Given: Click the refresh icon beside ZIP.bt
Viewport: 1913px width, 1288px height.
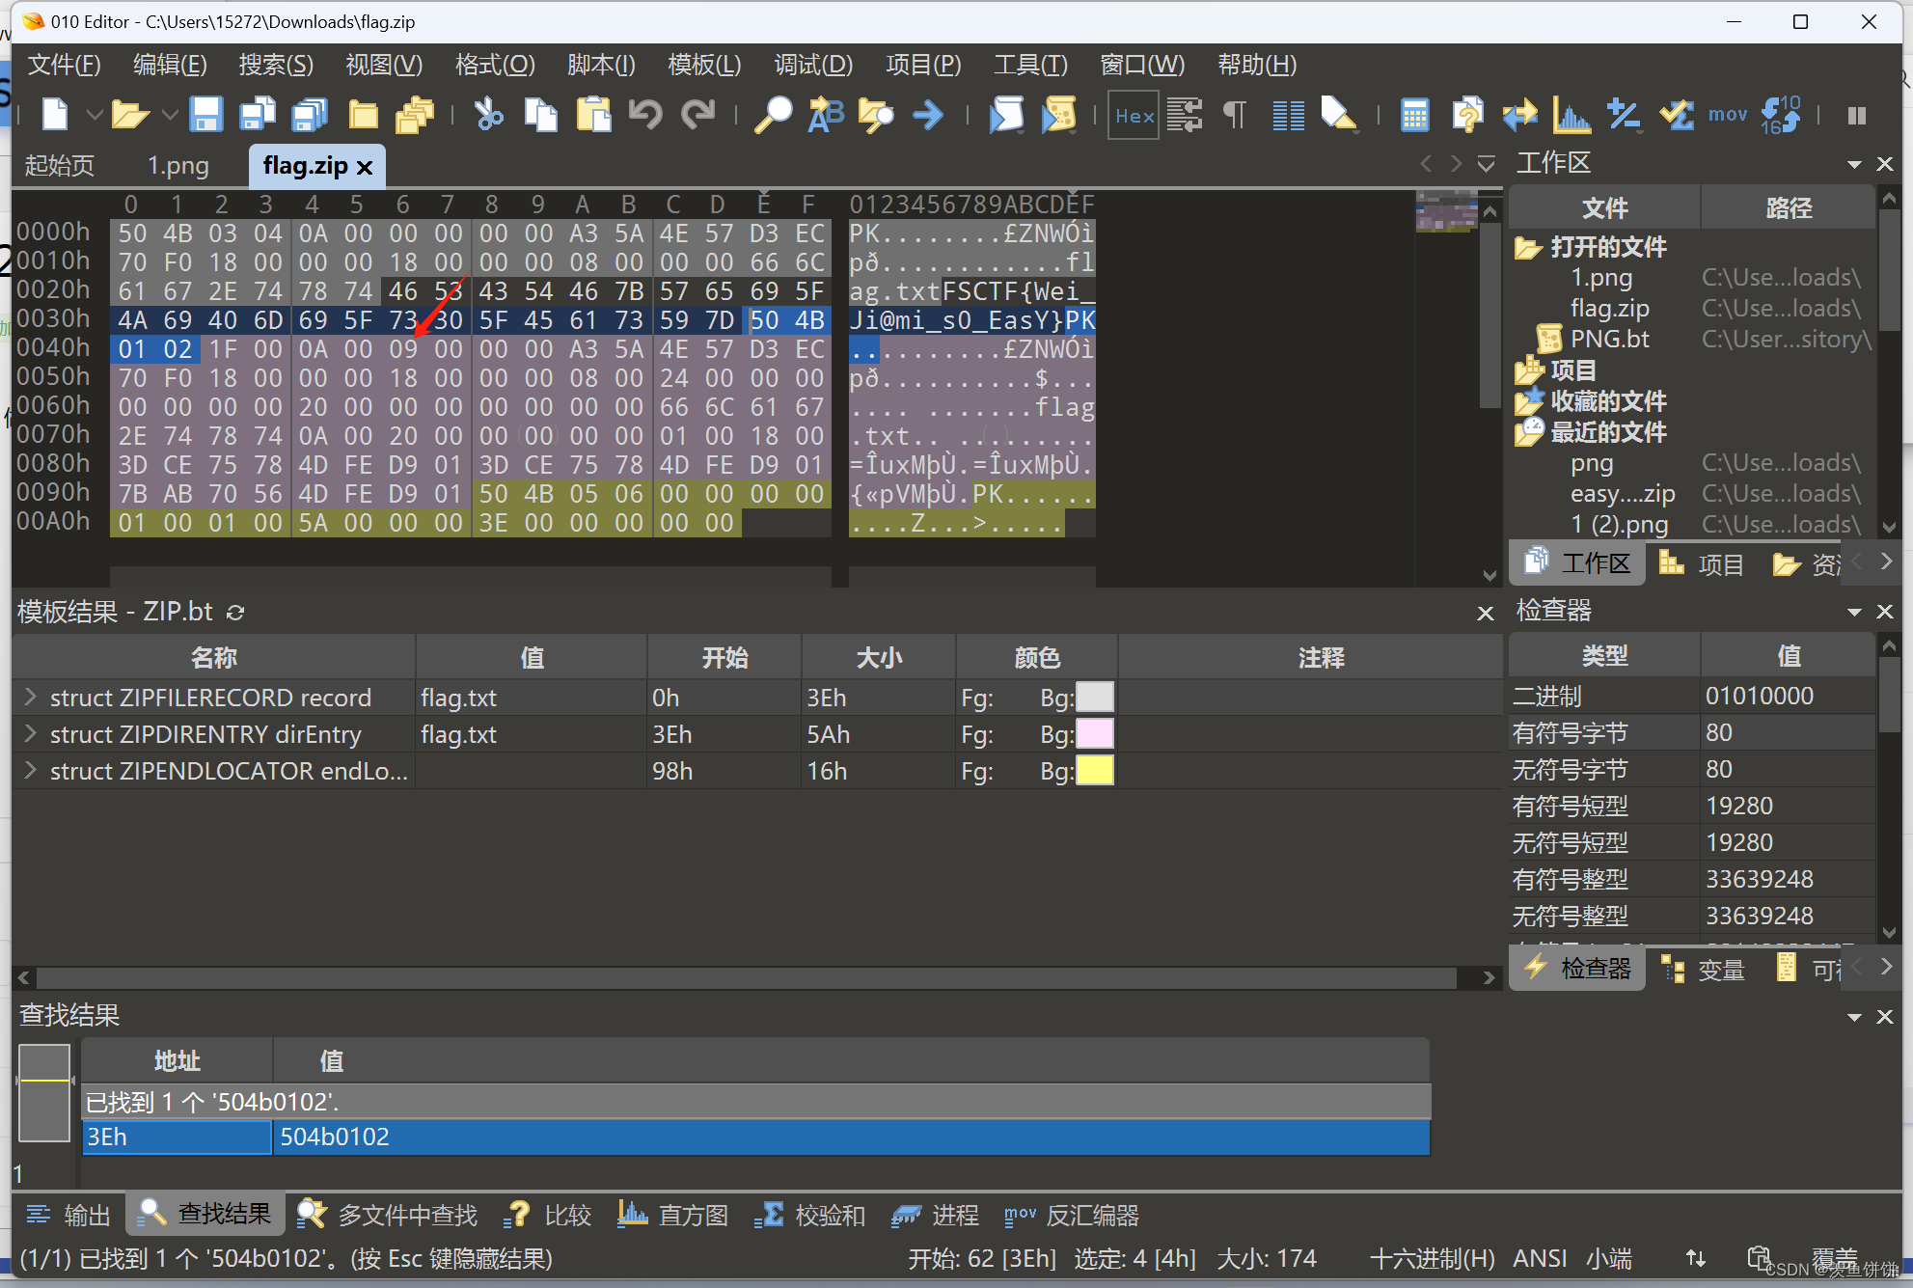Looking at the screenshot, I should [235, 613].
